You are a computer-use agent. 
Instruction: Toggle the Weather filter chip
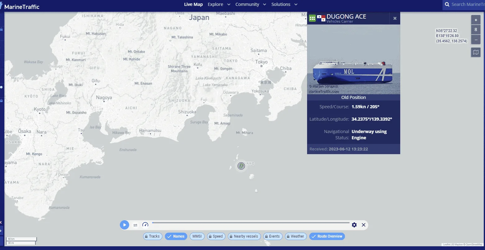[x=296, y=236]
